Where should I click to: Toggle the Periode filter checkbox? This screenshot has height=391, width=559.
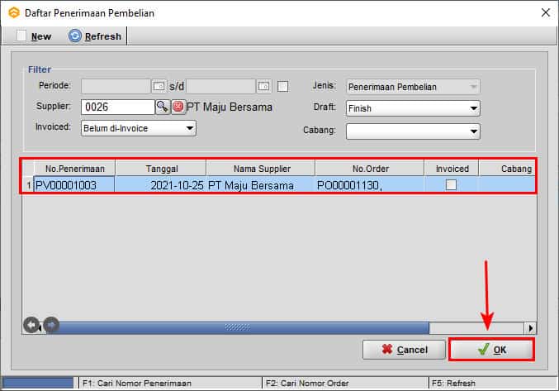tap(283, 86)
